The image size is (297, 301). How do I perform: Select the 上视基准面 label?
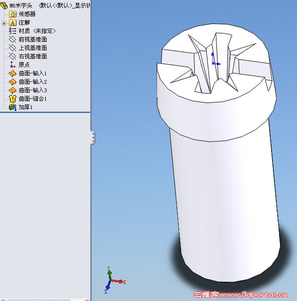[33, 48]
